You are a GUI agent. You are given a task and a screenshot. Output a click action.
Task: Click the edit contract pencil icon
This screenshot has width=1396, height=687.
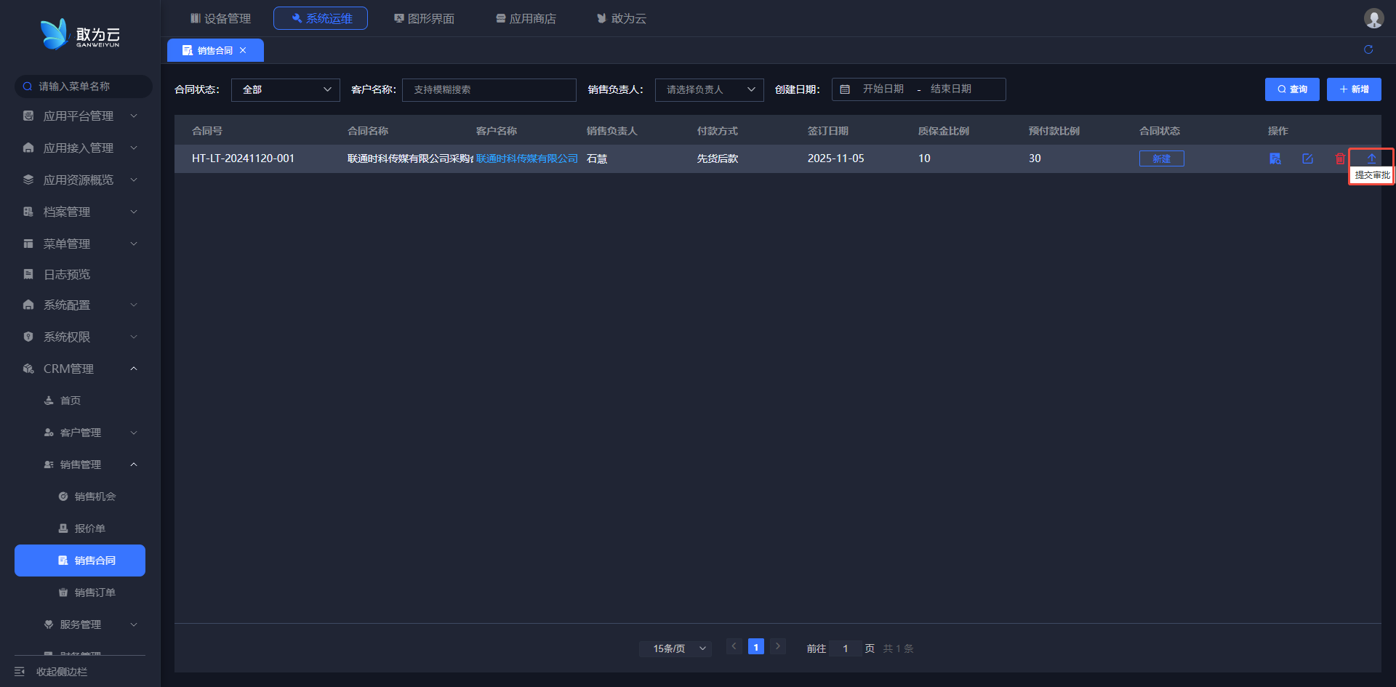(1307, 158)
